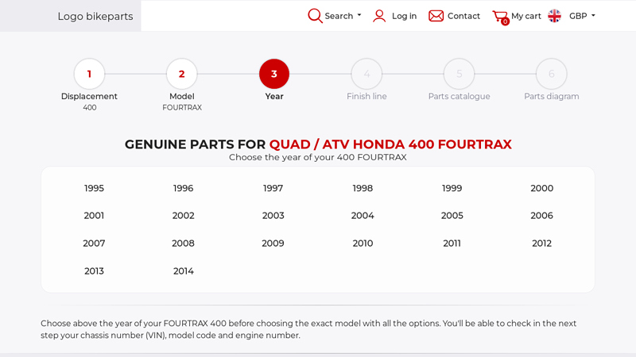Choose year 1996
The height and width of the screenshot is (357, 636).
pyautogui.click(x=184, y=188)
